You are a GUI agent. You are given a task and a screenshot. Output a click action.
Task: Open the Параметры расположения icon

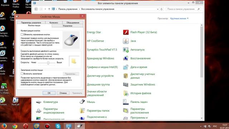(126, 111)
